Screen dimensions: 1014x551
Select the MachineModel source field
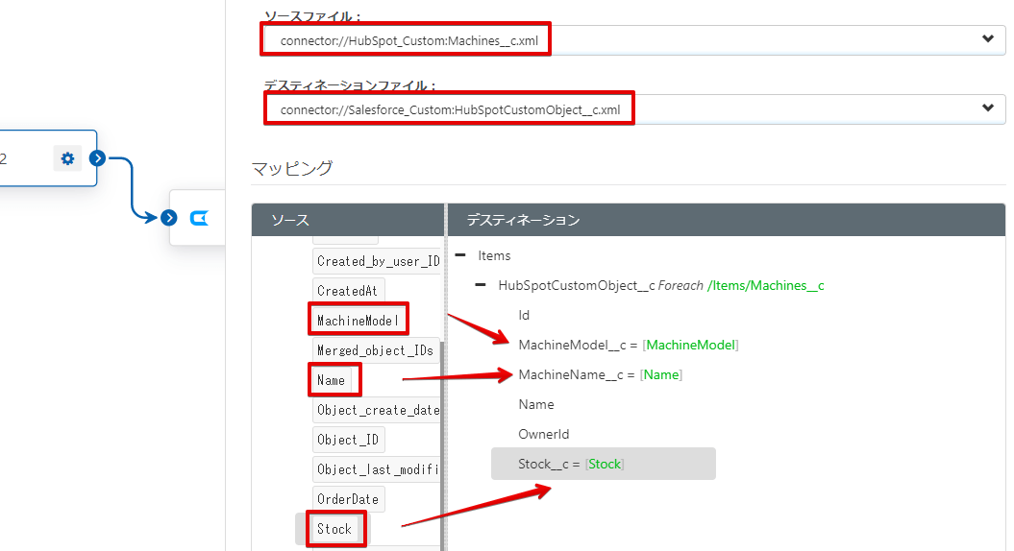pos(358,321)
